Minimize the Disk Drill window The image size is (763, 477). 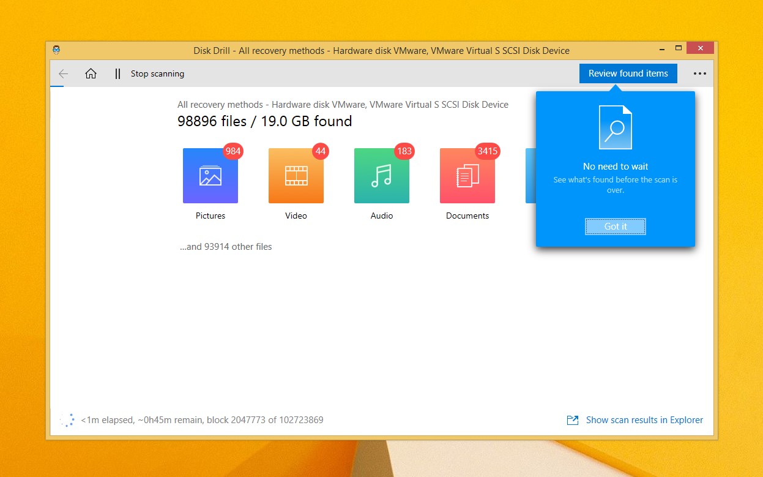coord(662,48)
